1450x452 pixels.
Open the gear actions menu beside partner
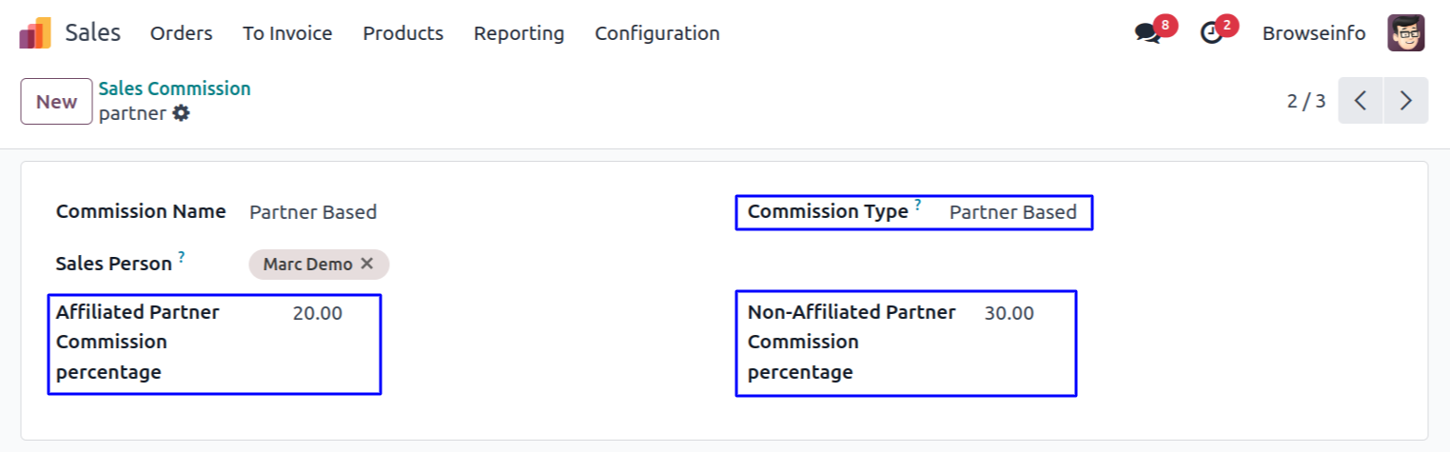click(181, 114)
